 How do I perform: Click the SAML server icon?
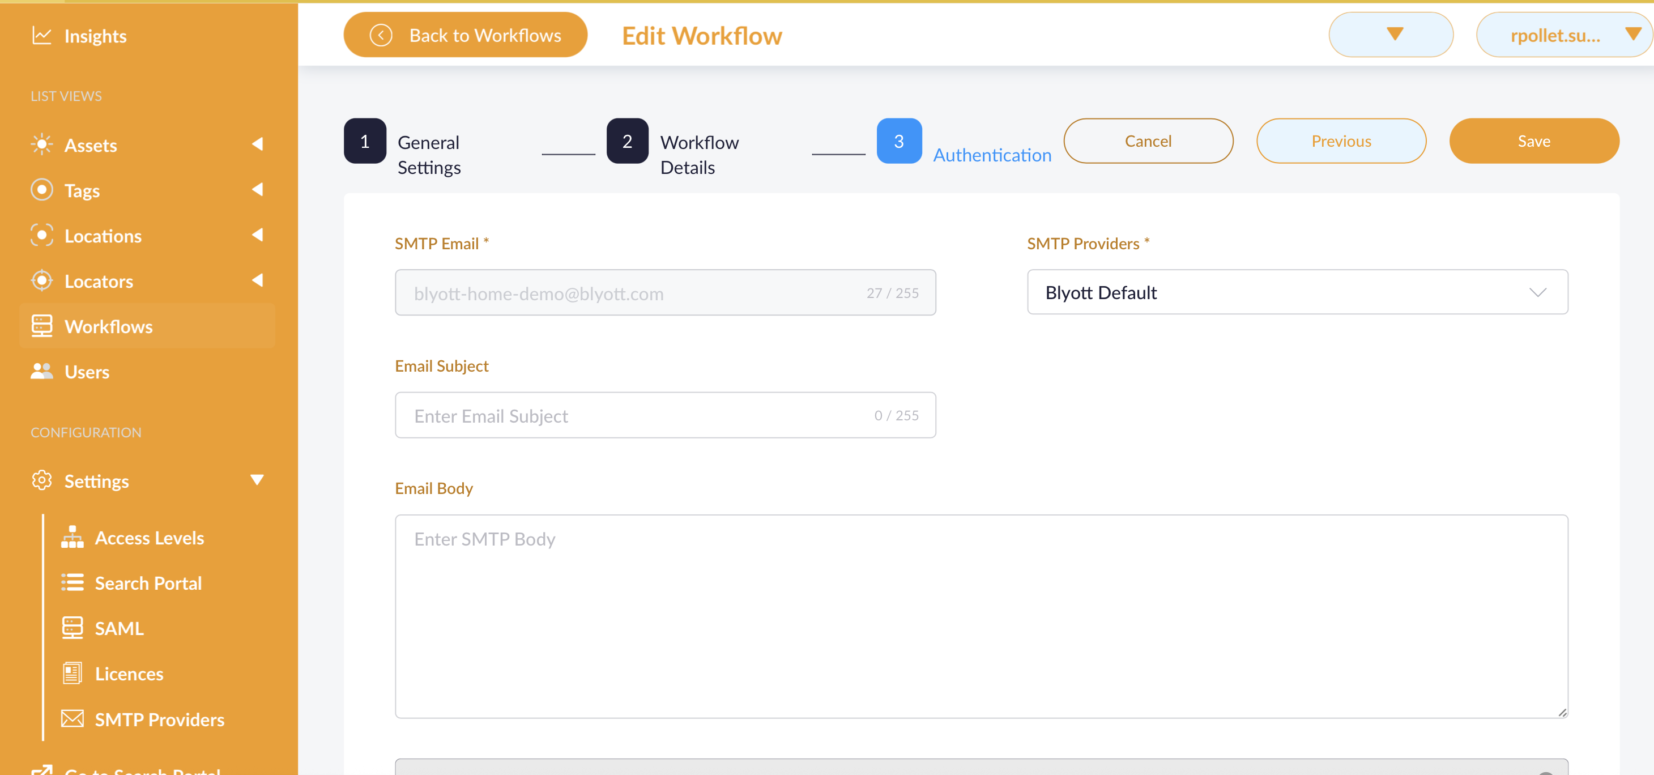tap(72, 628)
